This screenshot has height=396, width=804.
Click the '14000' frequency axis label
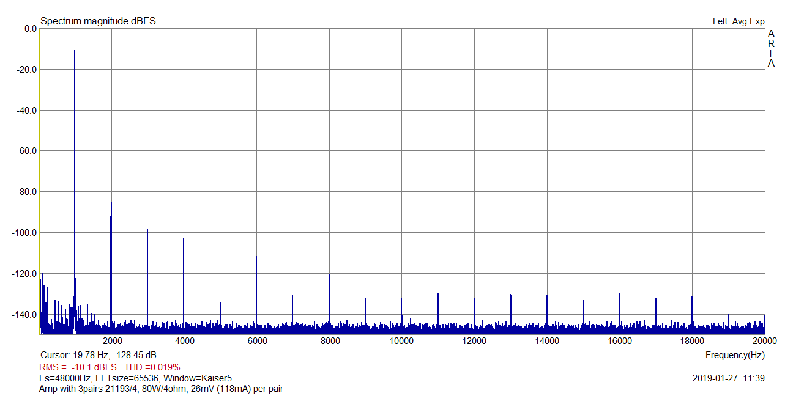coord(547,341)
